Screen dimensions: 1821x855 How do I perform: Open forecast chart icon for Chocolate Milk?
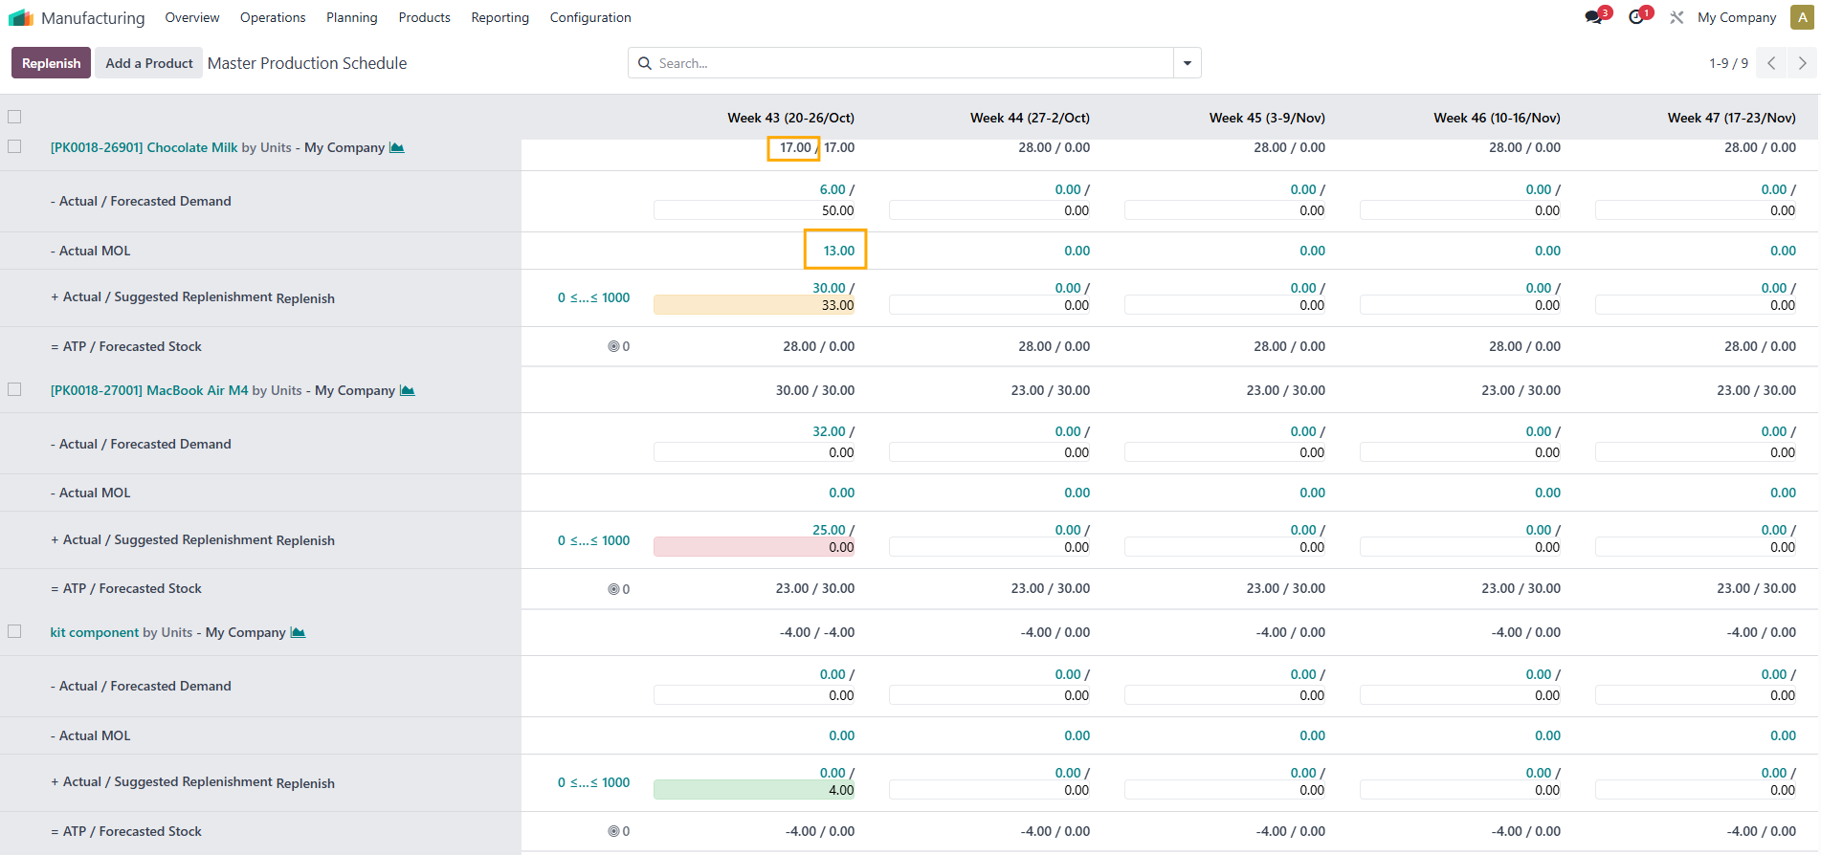[x=397, y=147]
